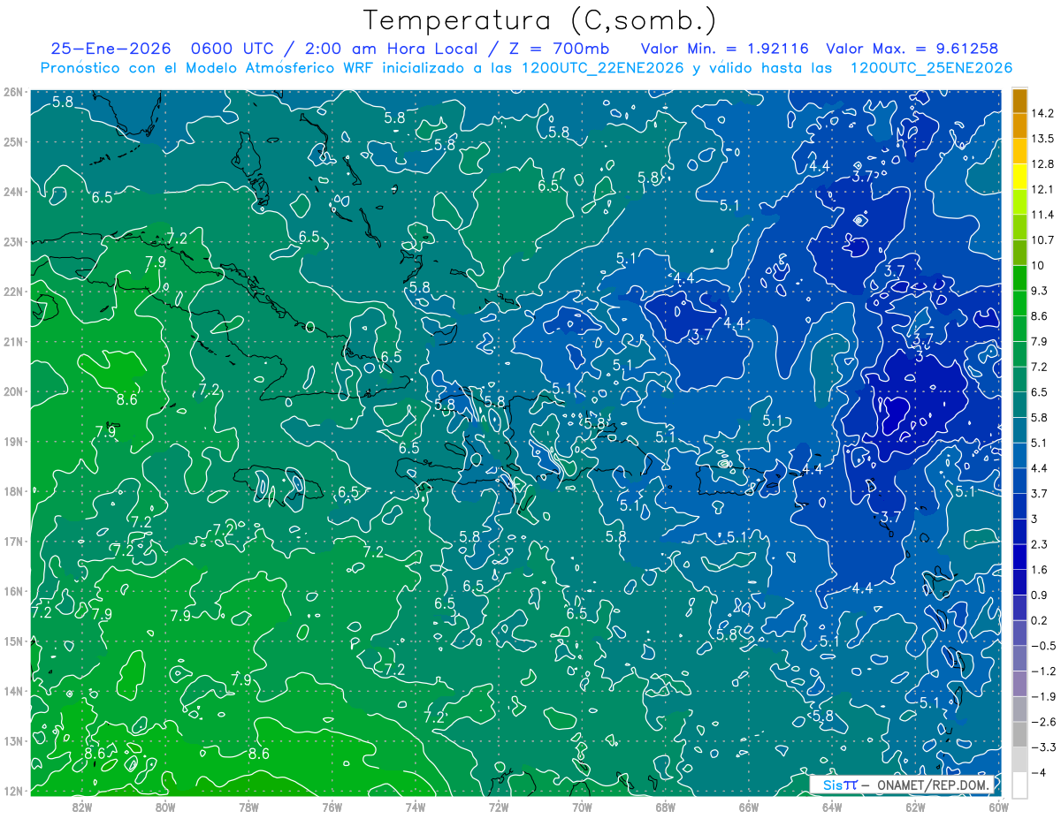Click the '78W' longitude axis label
The width and height of the screenshot is (1061, 819).
[248, 807]
